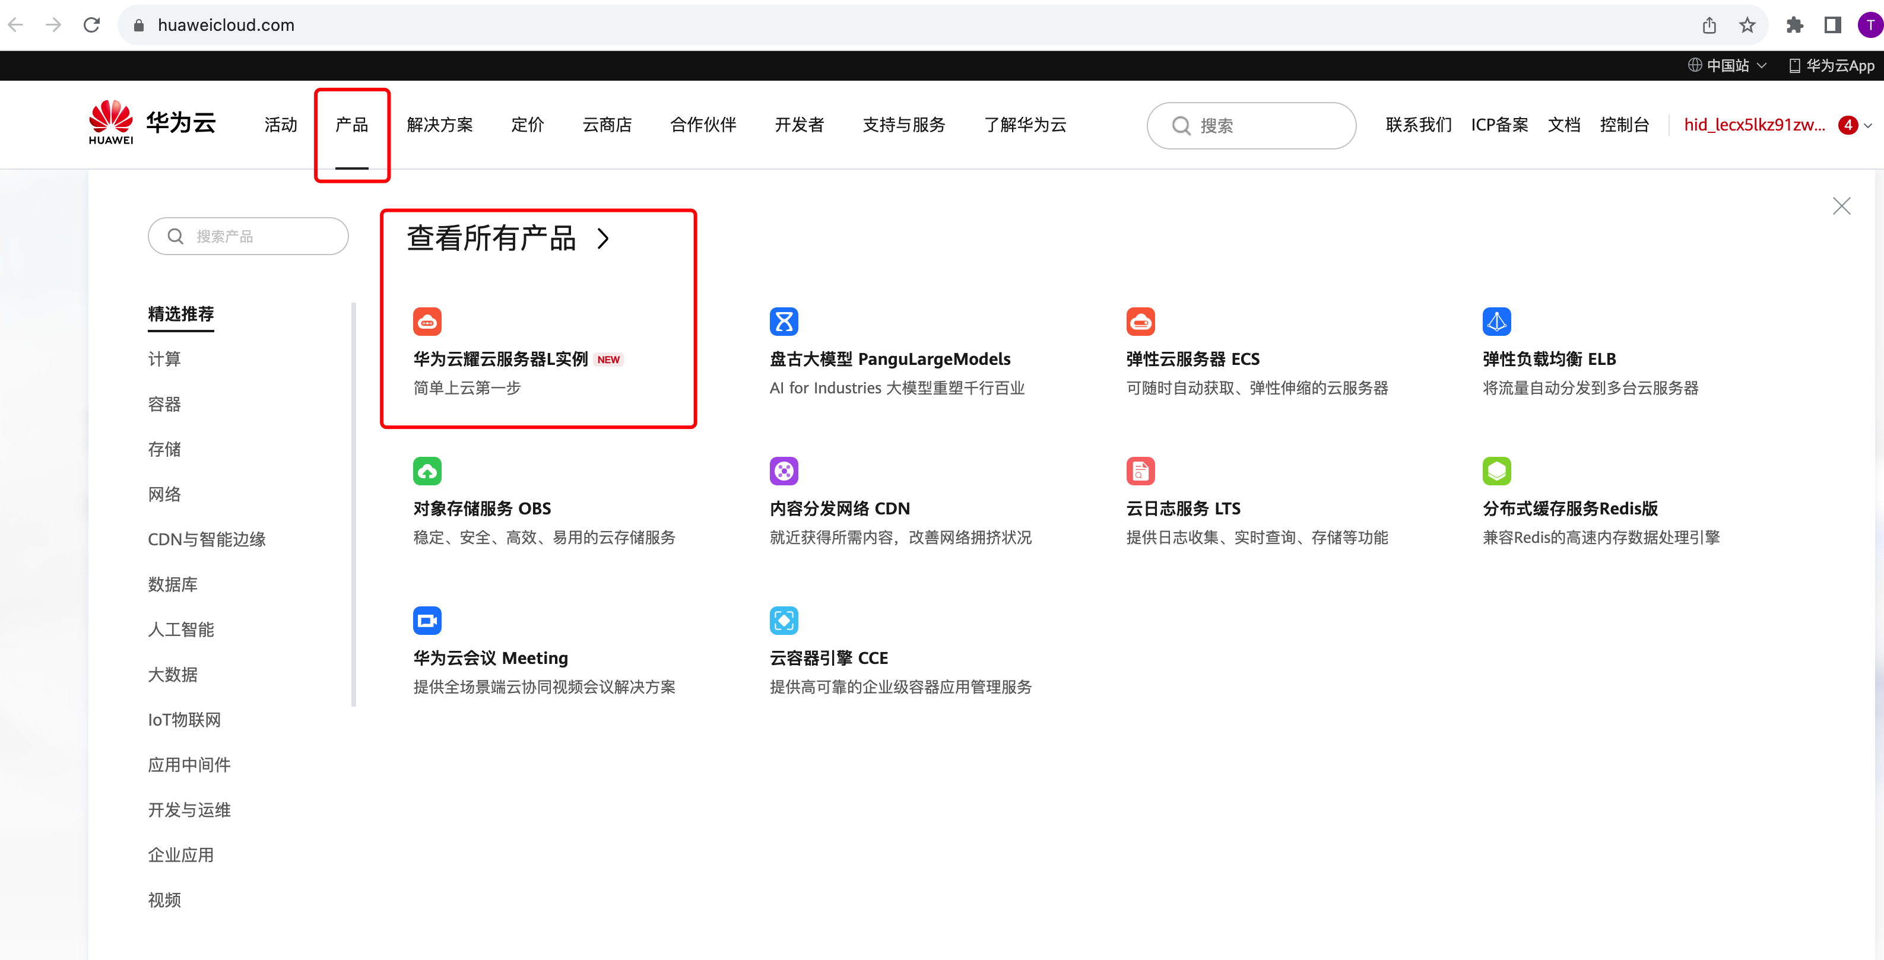Select the 网络 category

164,494
